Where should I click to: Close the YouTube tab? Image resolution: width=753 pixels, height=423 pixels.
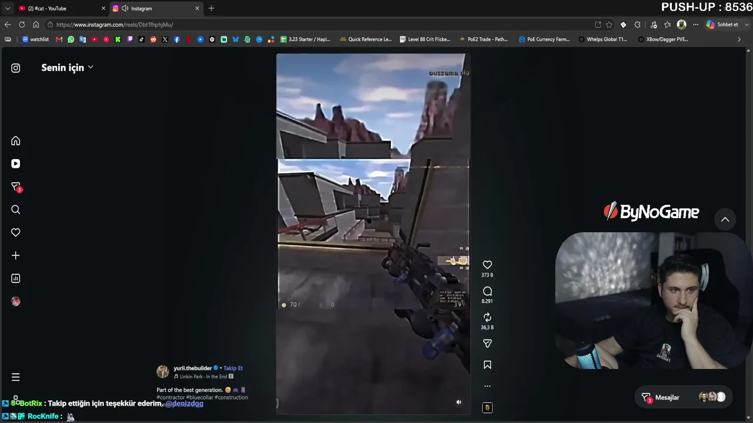point(104,8)
